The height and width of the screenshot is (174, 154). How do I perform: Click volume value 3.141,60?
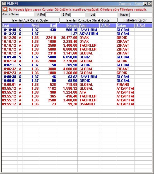pyautogui.click(x=70, y=53)
